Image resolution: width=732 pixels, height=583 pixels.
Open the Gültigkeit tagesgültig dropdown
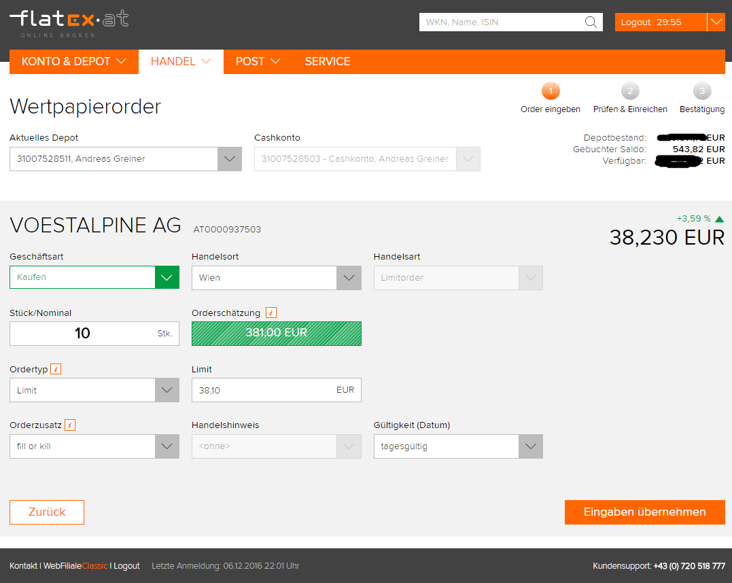pos(458,446)
